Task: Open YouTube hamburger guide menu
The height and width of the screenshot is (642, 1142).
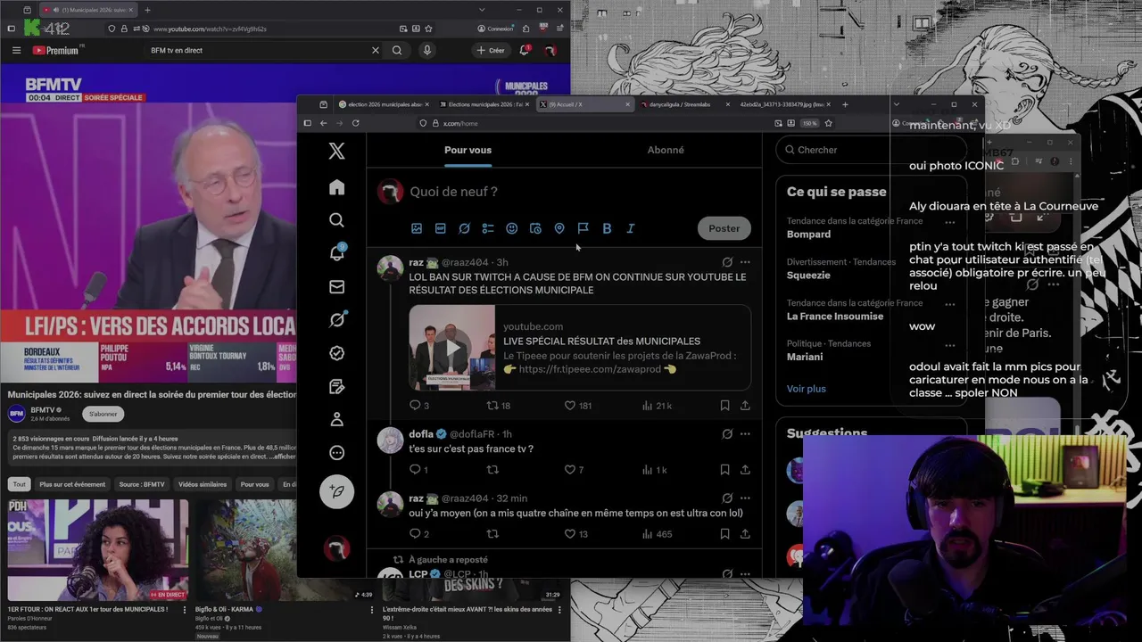Action: point(16,51)
